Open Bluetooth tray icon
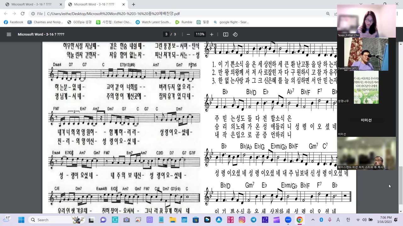 (321, 220)
